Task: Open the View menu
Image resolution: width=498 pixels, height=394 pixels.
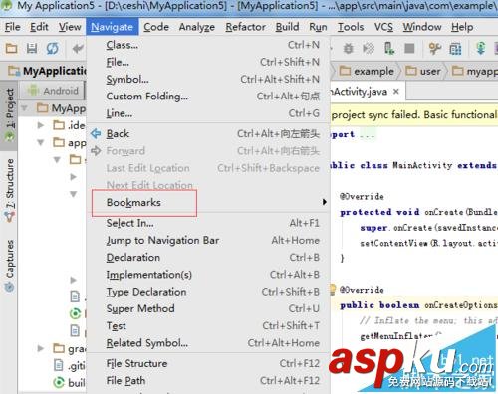Action: tap(70, 27)
